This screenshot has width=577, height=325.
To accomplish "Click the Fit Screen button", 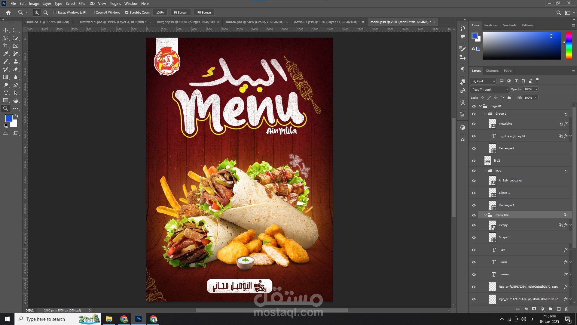I will tap(180, 13).
